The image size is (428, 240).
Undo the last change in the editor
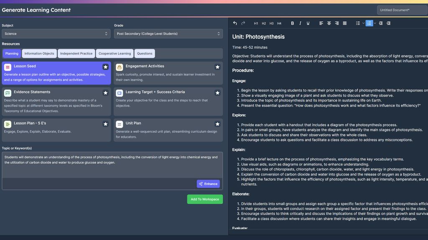point(234,23)
